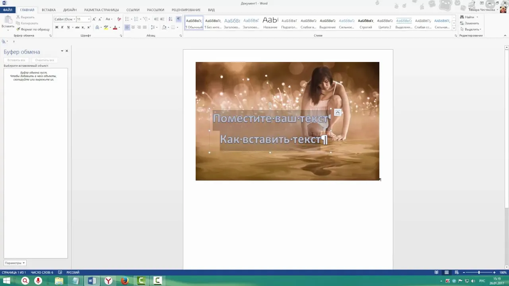Open Параметры dropdown in clipboard pane

coord(15,263)
